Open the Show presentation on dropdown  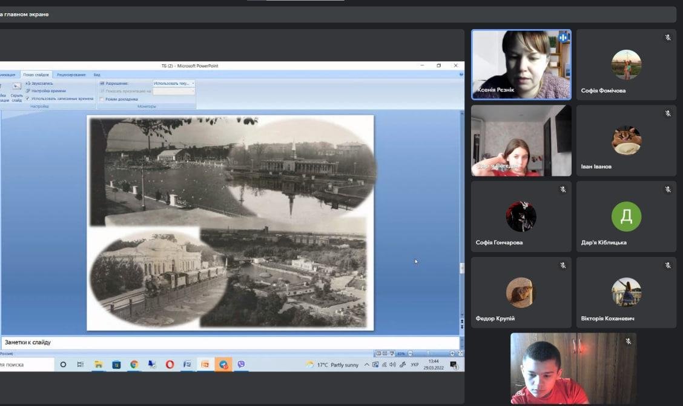point(174,91)
